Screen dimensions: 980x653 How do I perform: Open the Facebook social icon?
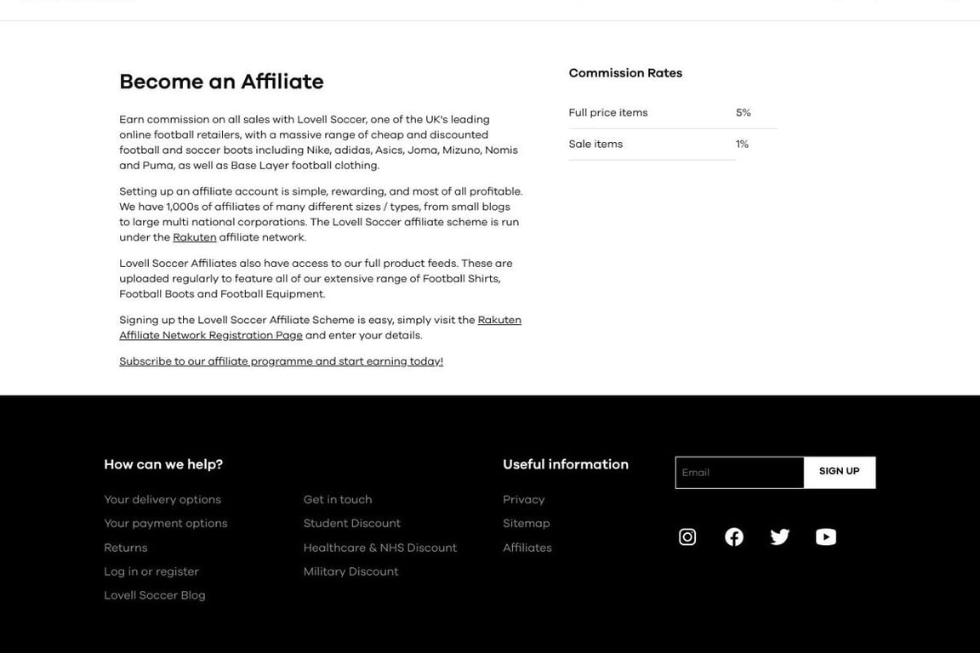734,537
